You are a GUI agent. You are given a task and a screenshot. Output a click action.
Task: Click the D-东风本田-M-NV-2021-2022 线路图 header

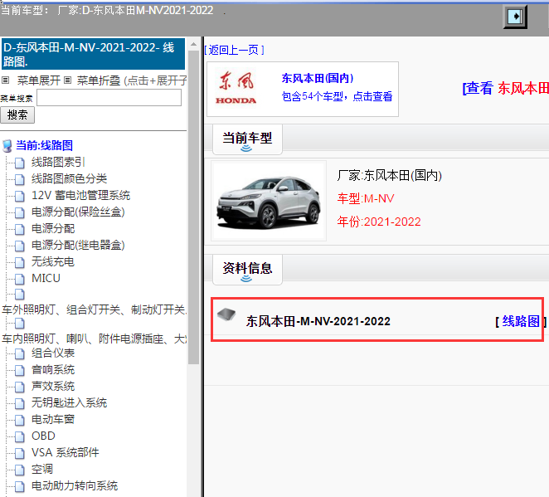[x=93, y=54]
